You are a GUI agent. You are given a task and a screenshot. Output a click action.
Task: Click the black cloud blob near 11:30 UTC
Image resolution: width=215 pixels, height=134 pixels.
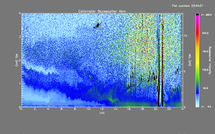pyautogui.click(x=98, y=25)
